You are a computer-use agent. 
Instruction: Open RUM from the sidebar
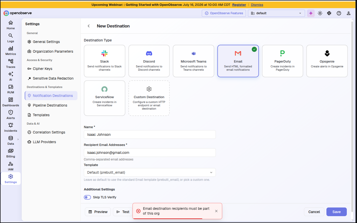11,89
